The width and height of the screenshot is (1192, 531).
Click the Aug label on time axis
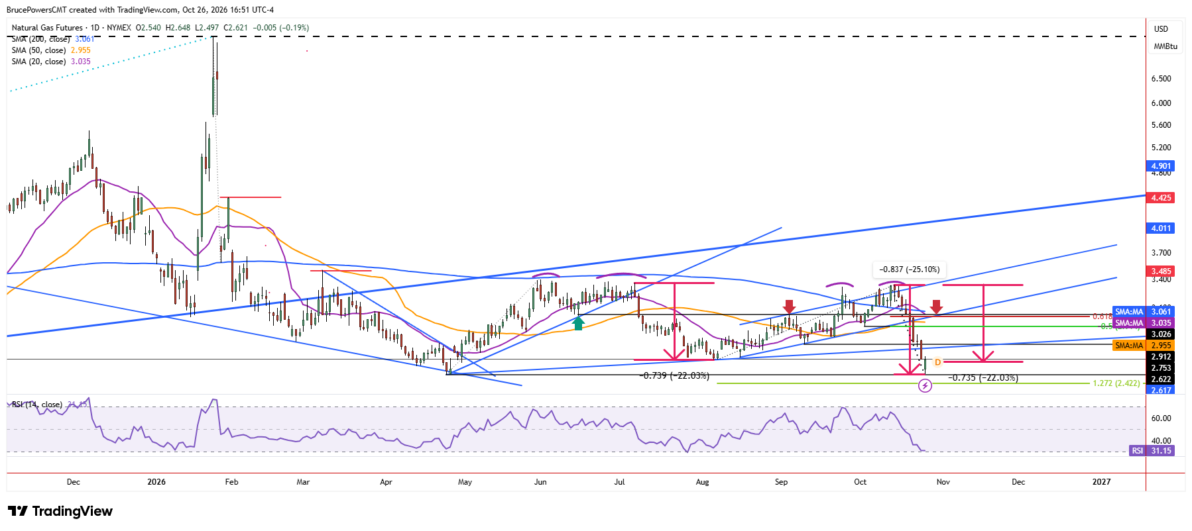(703, 482)
